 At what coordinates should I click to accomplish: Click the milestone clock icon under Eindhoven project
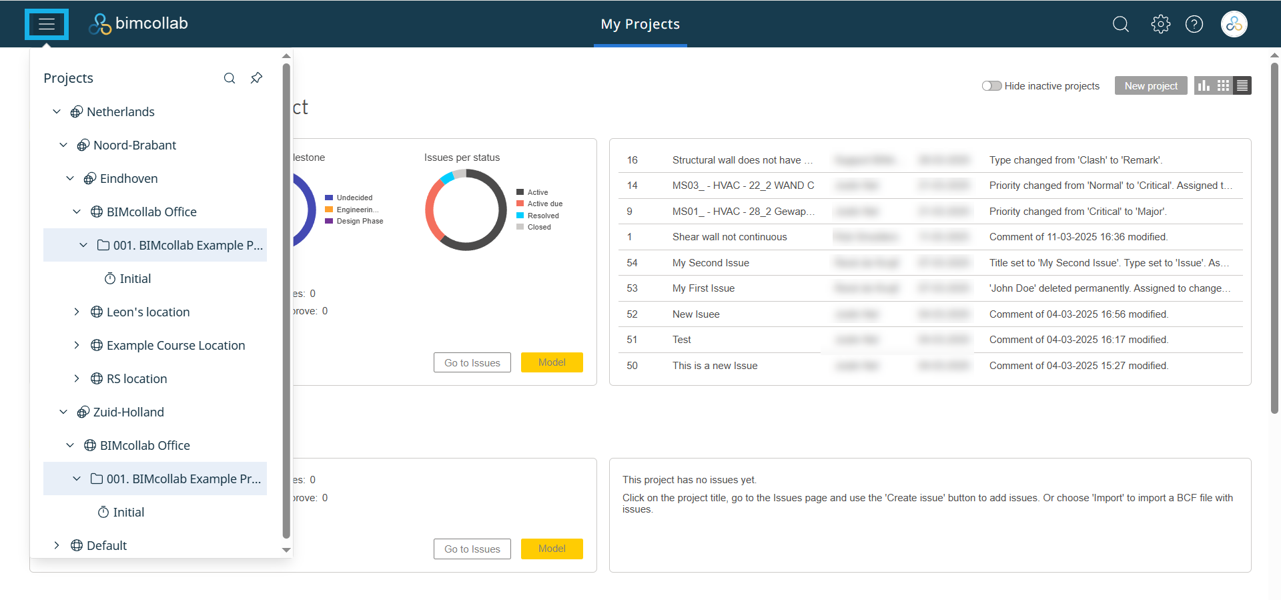point(110,278)
